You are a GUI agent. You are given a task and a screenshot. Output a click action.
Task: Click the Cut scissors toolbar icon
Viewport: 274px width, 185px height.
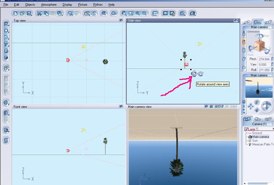coord(39,13)
